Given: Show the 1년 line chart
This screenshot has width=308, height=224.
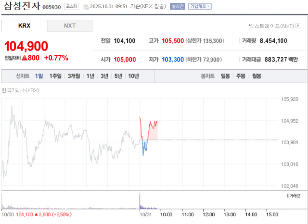Looking at the screenshot, I should pos(90,76).
